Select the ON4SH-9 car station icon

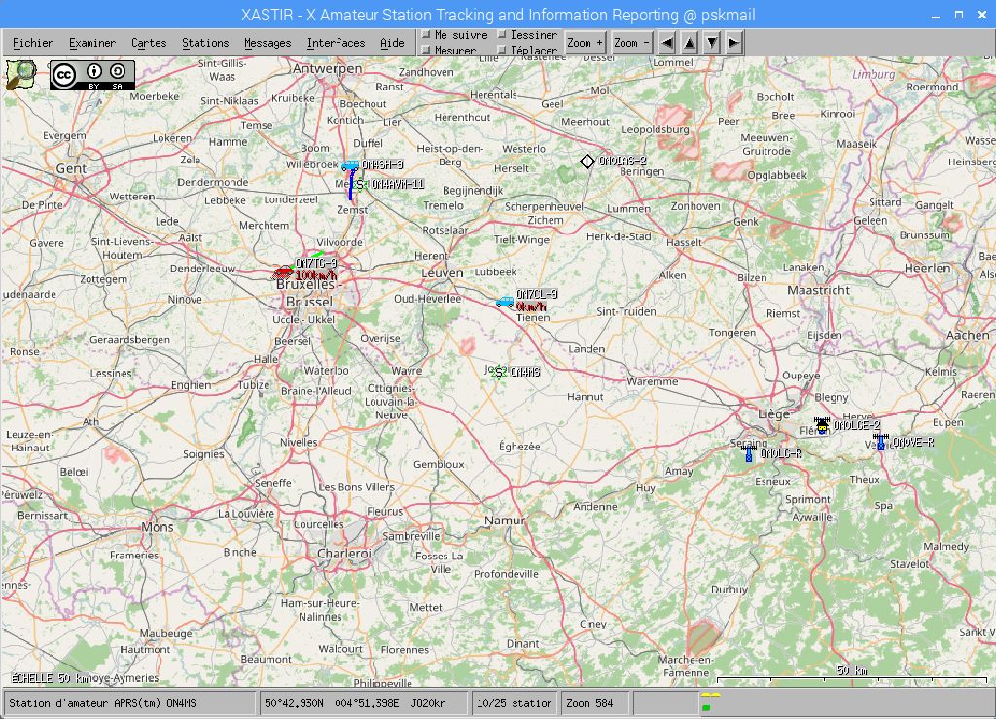[350, 165]
